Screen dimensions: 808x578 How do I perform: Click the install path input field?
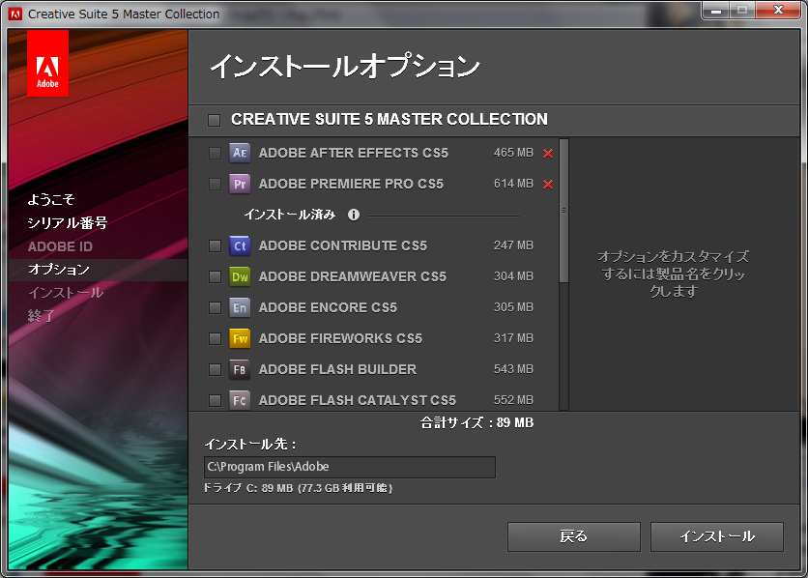[x=350, y=467]
